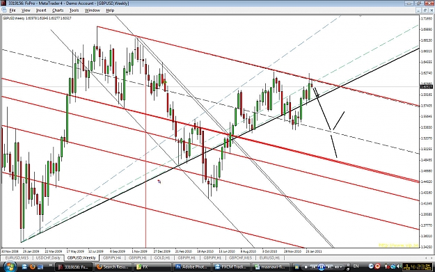435x272 pixels.
Task: Click the network connection tray icon
Action: (x=393, y=266)
